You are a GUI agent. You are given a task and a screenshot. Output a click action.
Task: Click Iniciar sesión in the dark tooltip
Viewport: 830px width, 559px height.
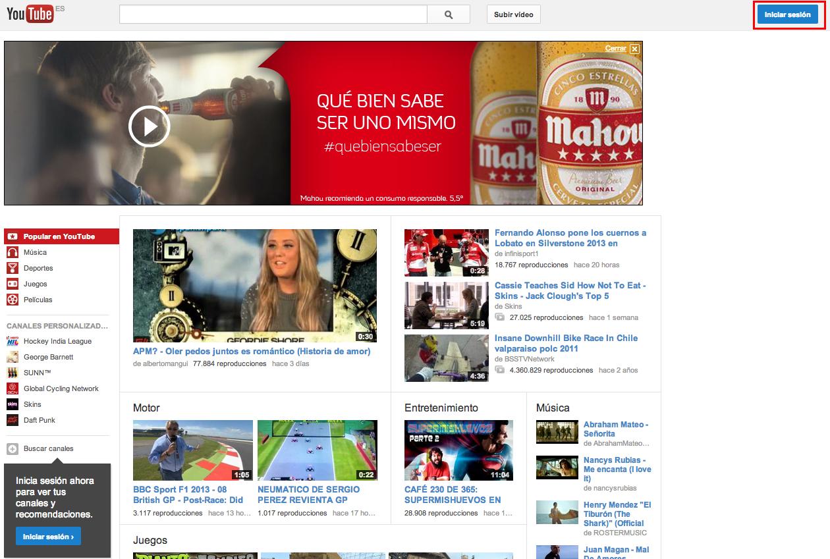point(48,537)
